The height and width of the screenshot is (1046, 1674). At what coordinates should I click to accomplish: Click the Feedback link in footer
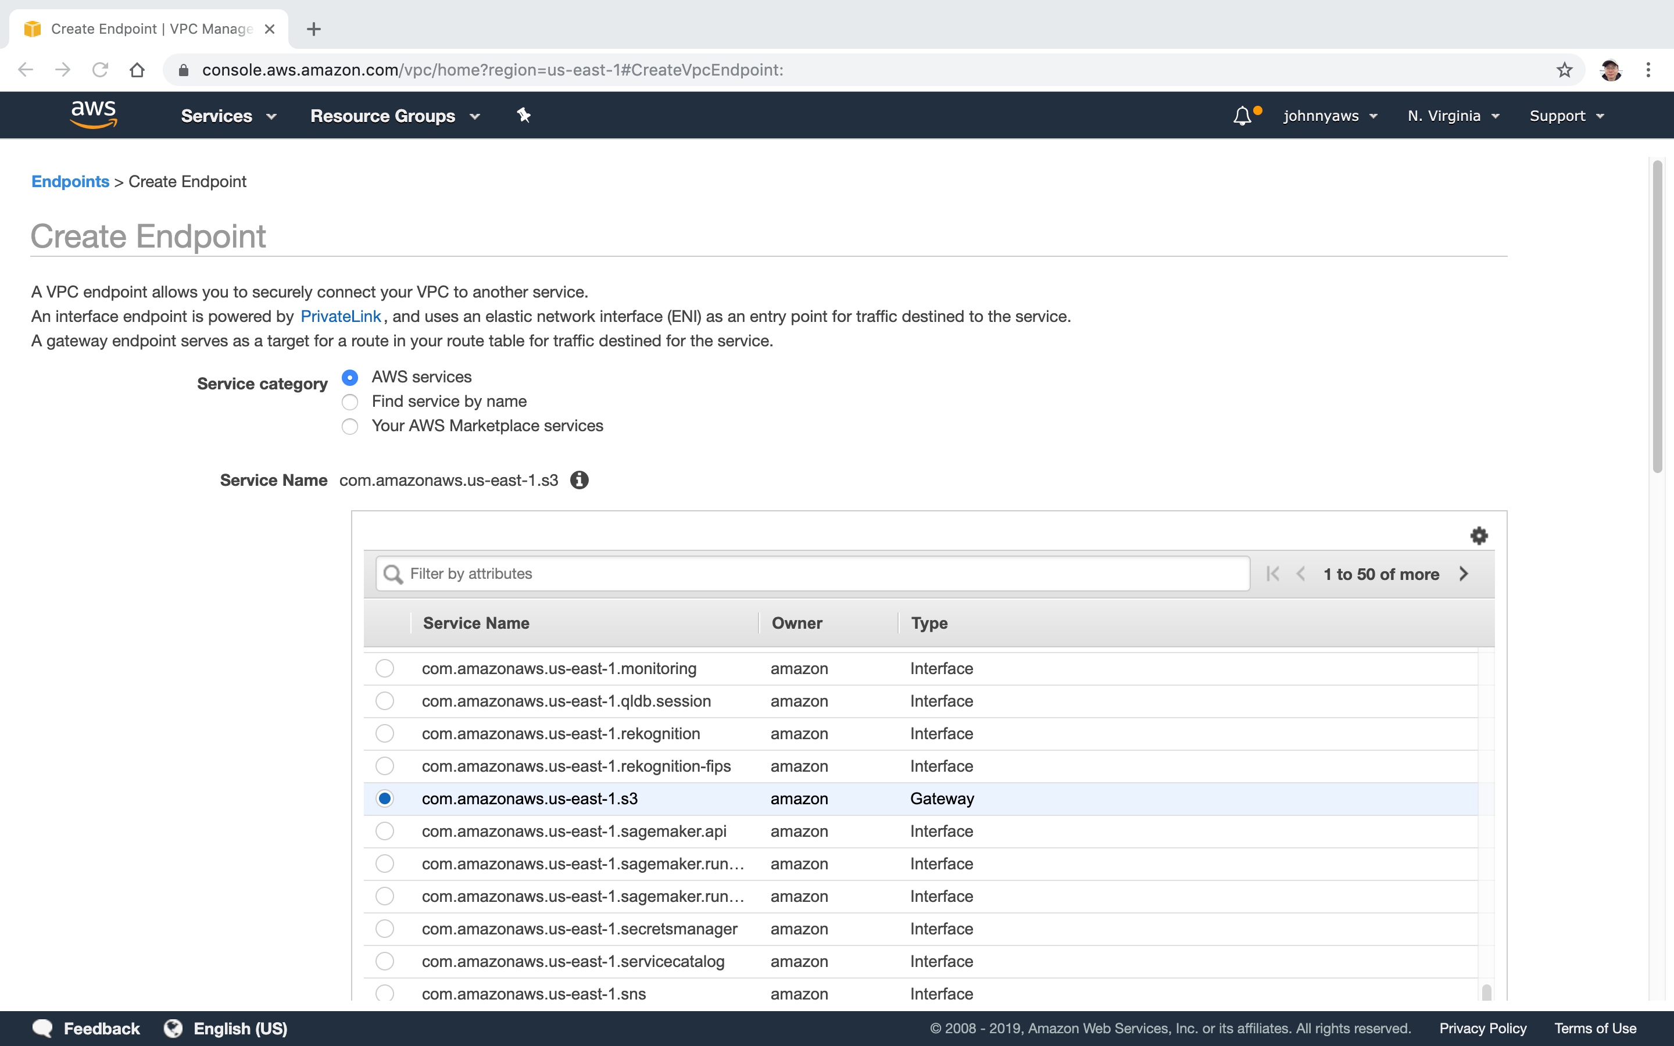(102, 1029)
